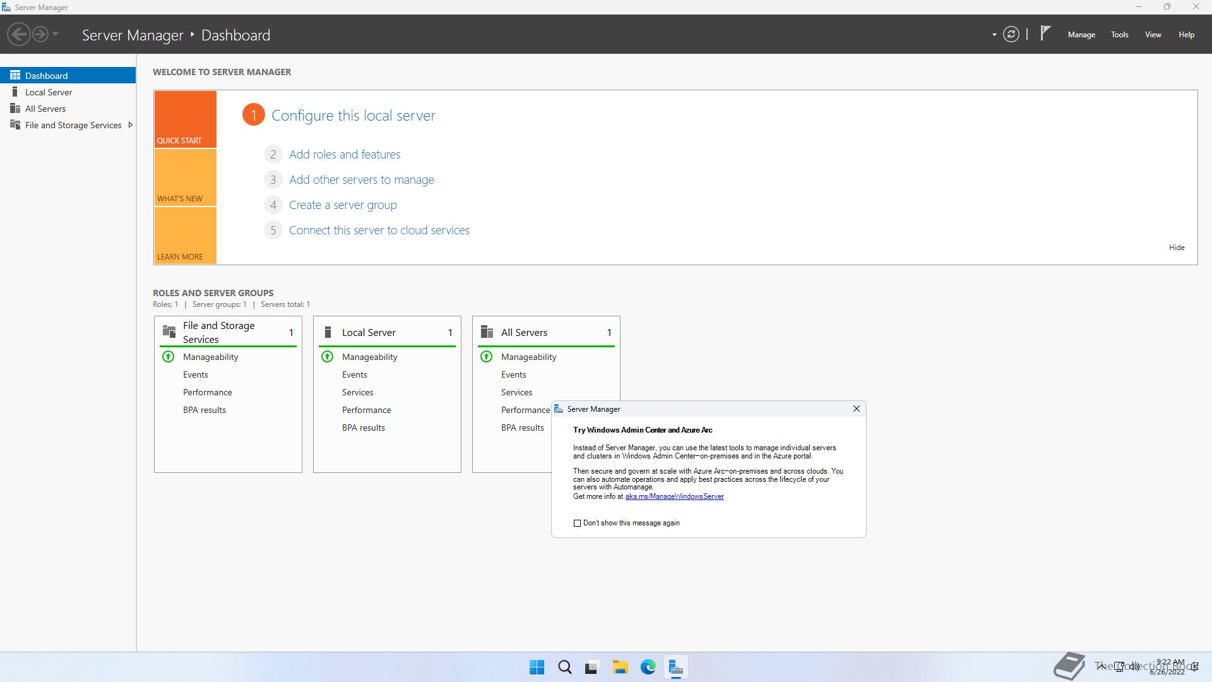Close the Server Manager popup message

point(857,409)
